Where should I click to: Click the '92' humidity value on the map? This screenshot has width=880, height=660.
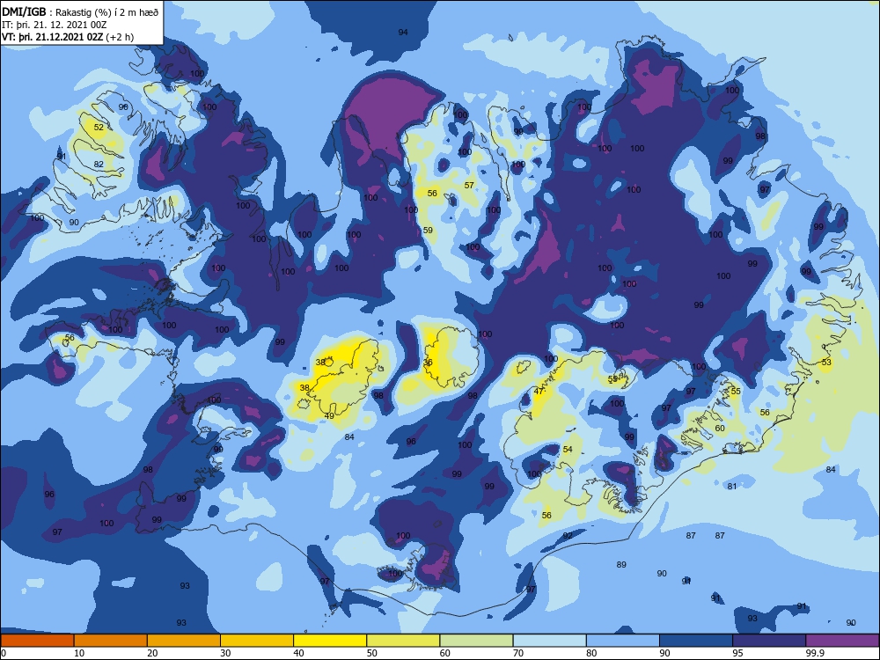click(x=568, y=535)
